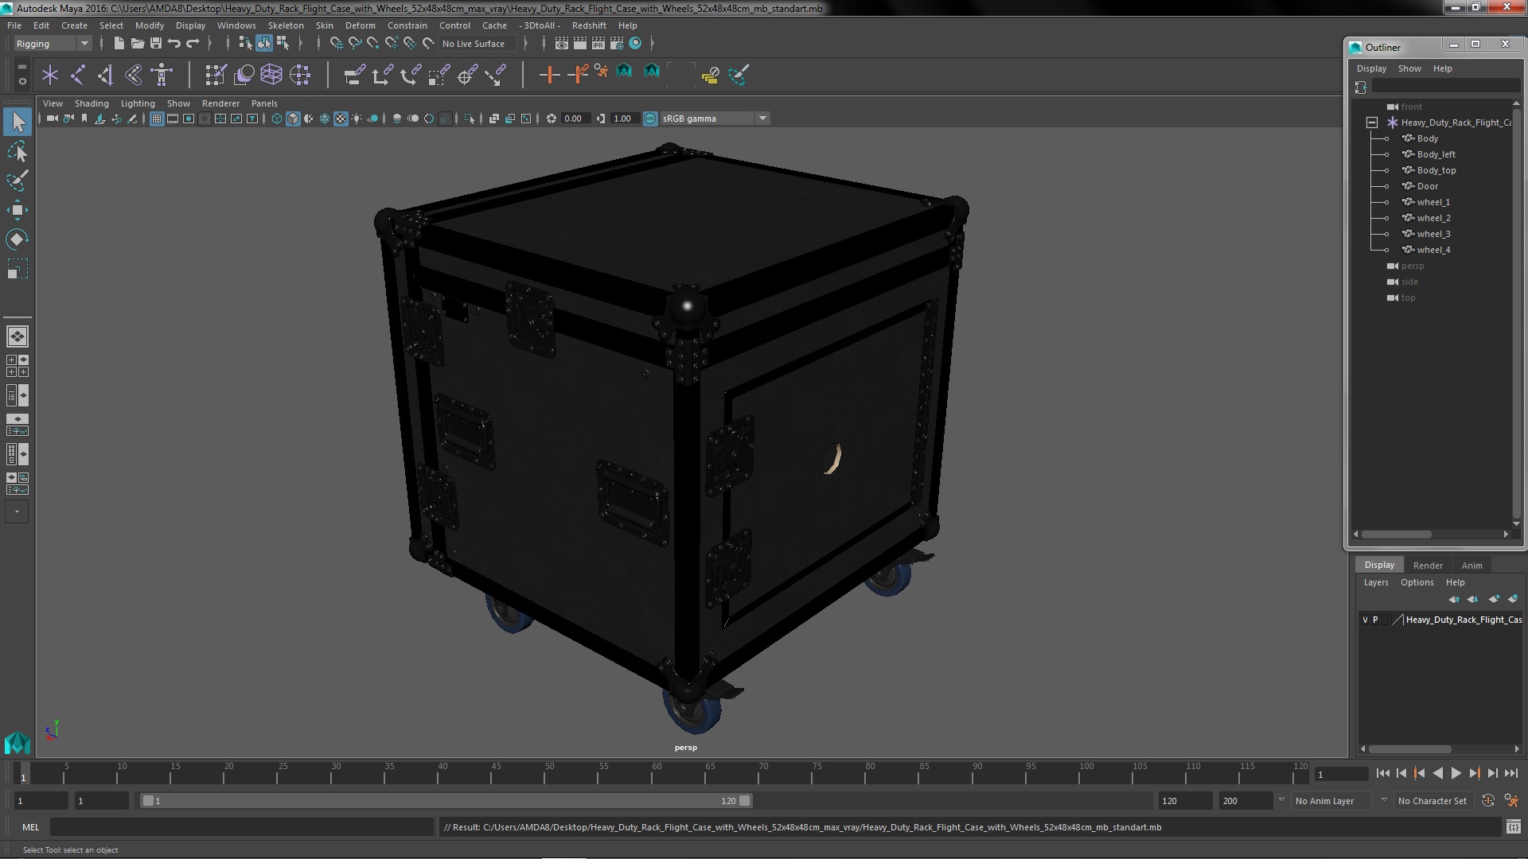Image resolution: width=1528 pixels, height=859 pixels.
Task: Click the time range slider bar
Action: (446, 801)
